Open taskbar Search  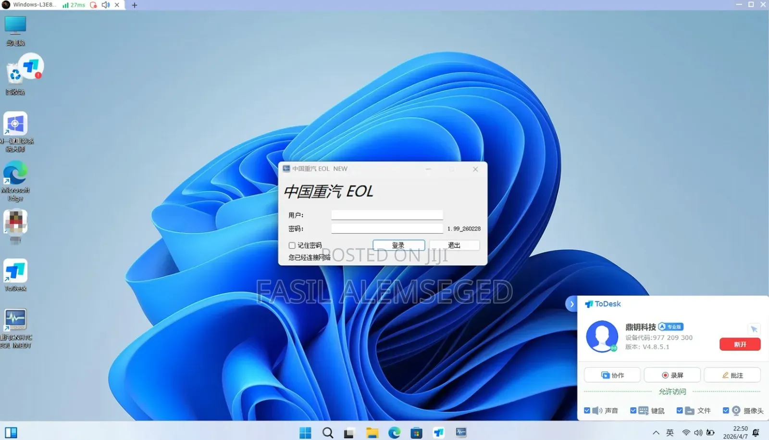tap(328, 433)
